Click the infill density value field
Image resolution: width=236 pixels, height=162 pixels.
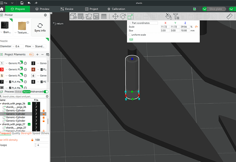[41, 140]
